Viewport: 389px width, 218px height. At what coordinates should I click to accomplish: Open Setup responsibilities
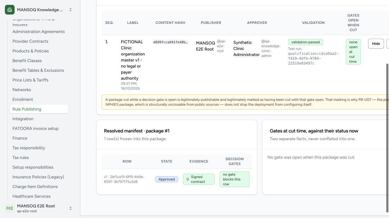pos(33,167)
